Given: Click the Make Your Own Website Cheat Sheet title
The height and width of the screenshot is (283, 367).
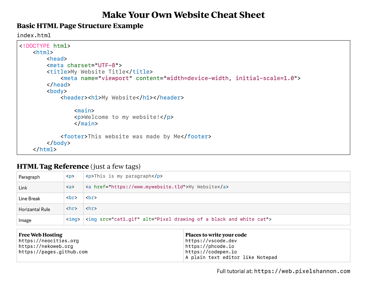Looking at the screenshot, I should (183, 15).
